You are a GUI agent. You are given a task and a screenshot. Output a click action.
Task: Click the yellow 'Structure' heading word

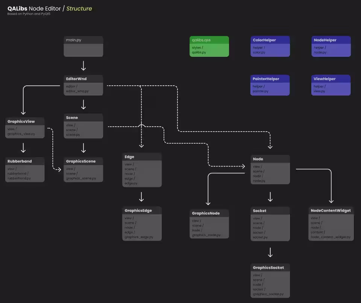[79, 9]
